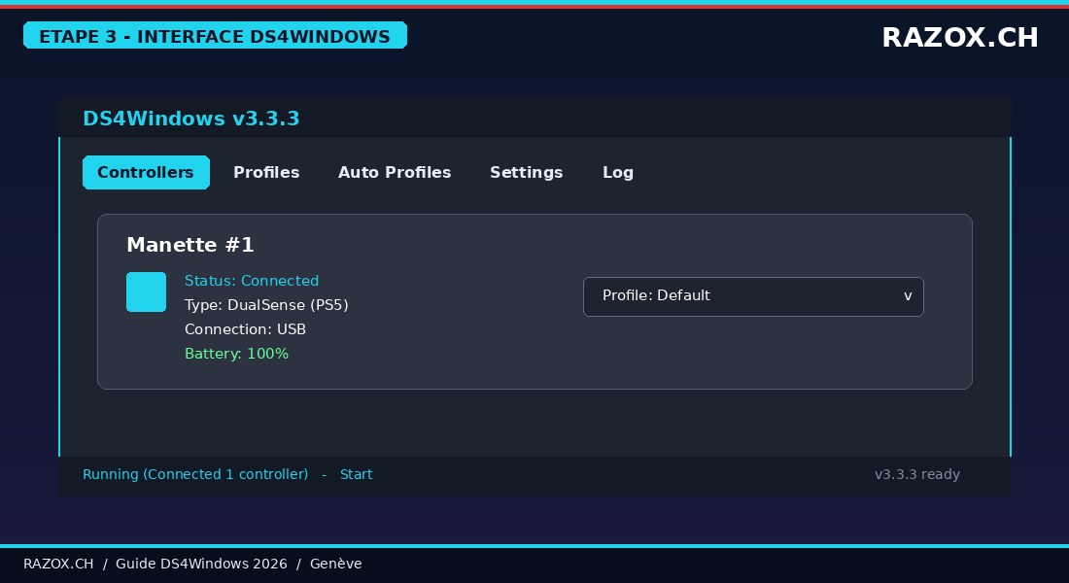Click Guide DS4Windows 2026 in the footer

[201, 564]
